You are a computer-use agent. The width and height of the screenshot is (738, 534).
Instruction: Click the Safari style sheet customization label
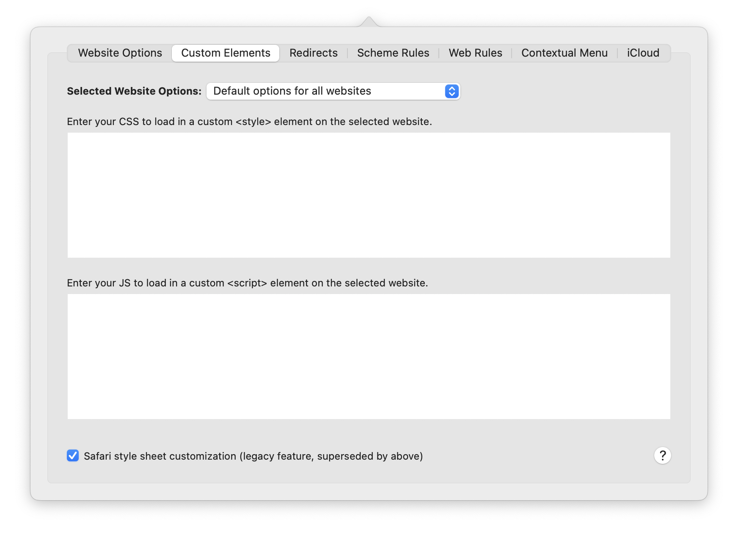pos(253,456)
